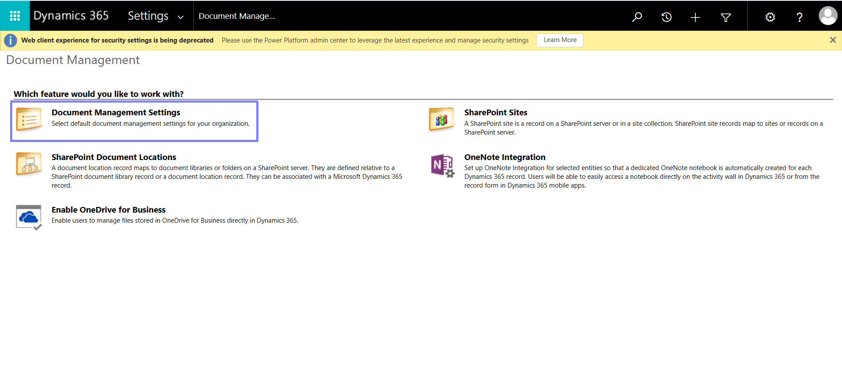The image size is (842, 384).
Task: Open OneNote Integration link
Action: [505, 157]
